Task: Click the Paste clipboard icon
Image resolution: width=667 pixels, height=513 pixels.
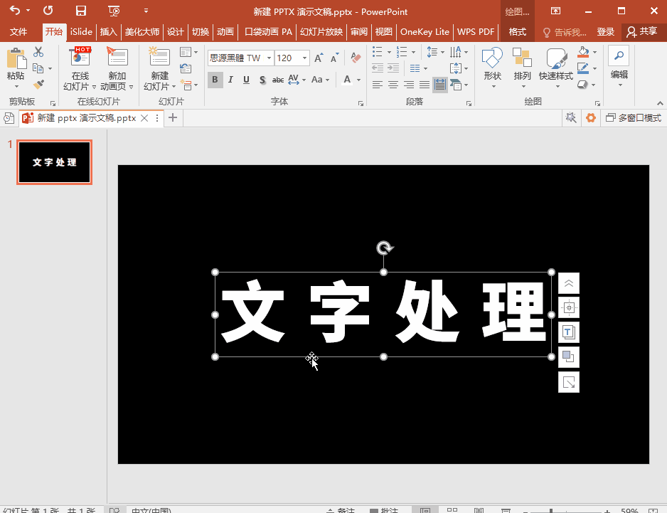Action: pyautogui.click(x=16, y=58)
